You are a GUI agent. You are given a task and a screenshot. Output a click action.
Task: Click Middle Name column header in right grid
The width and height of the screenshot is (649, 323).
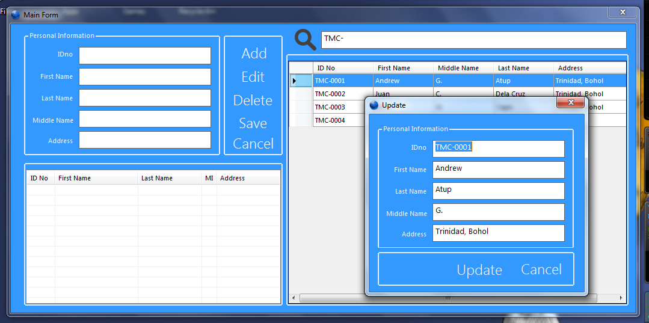pos(463,68)
